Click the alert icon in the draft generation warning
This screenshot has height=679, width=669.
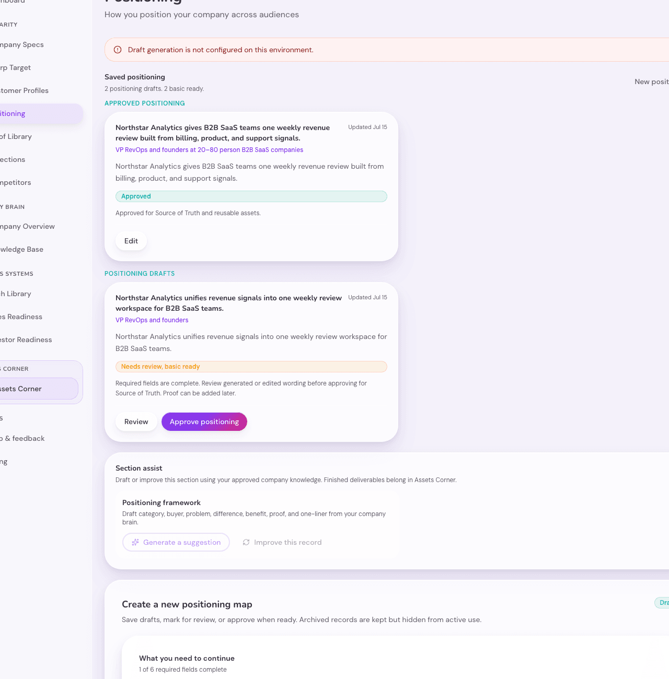coord(118,50)
